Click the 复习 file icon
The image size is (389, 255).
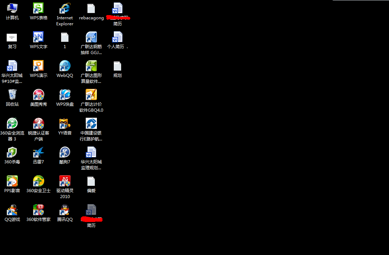point(12,38)
